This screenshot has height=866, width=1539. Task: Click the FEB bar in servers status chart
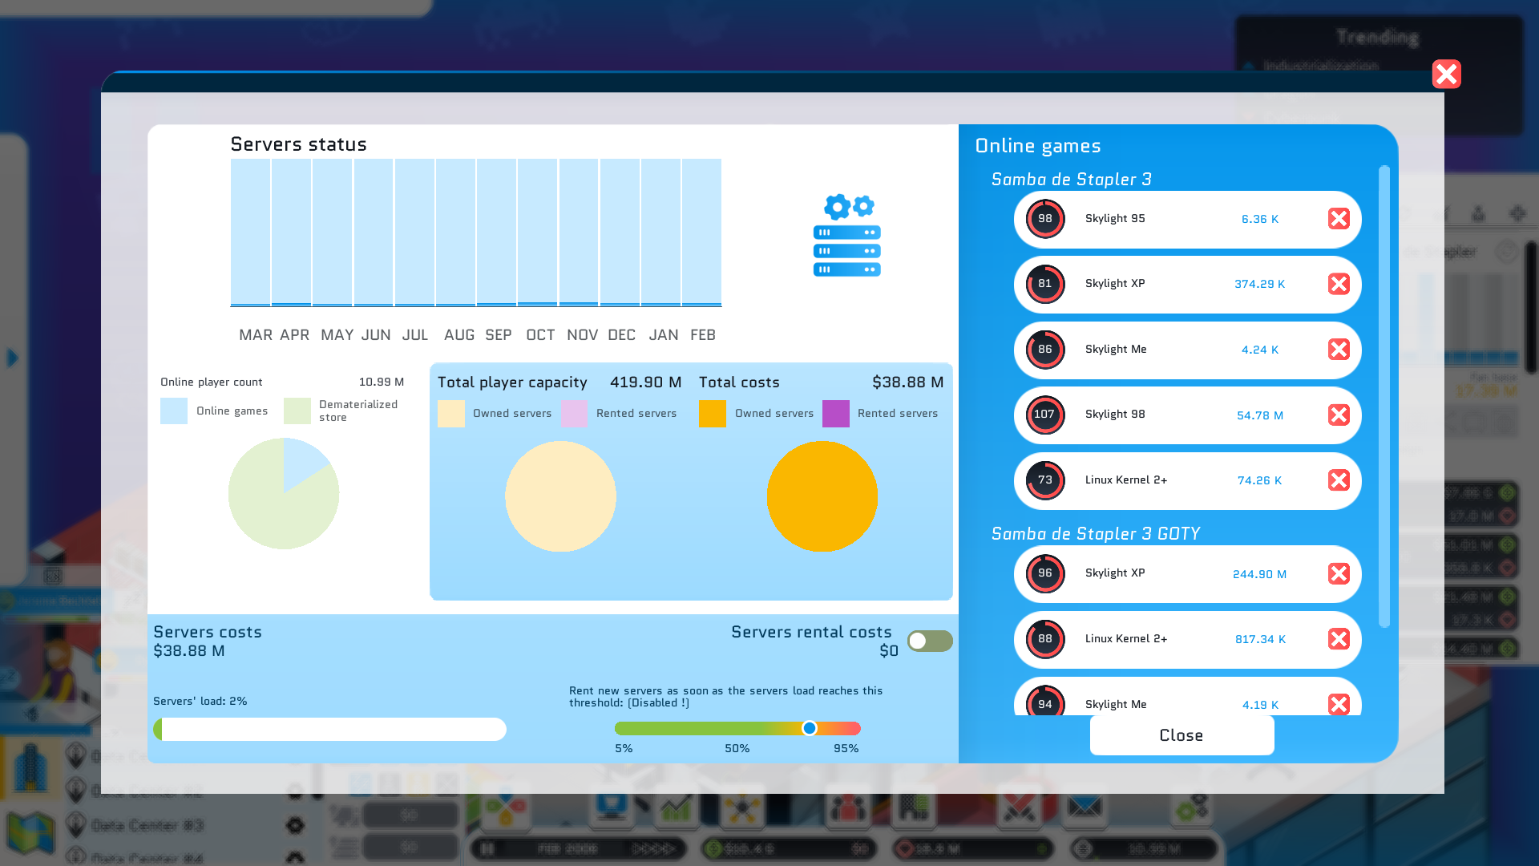click(701, 233)
